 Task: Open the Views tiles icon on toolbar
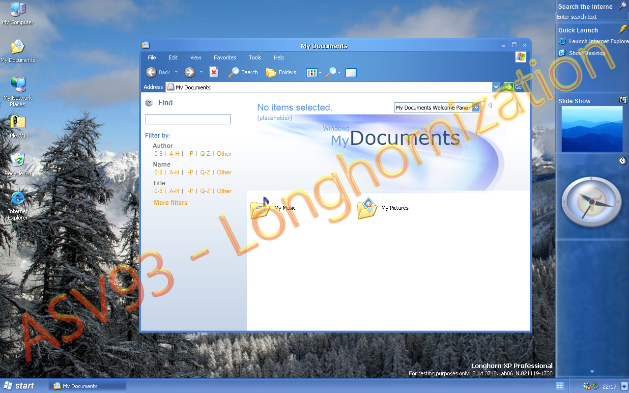(312, 72)
